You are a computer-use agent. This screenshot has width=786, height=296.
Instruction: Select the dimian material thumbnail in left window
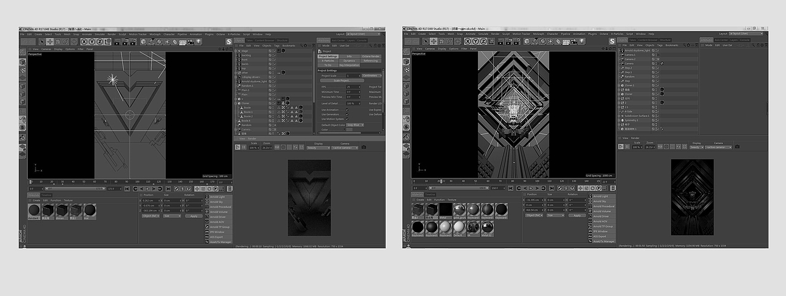62,210
